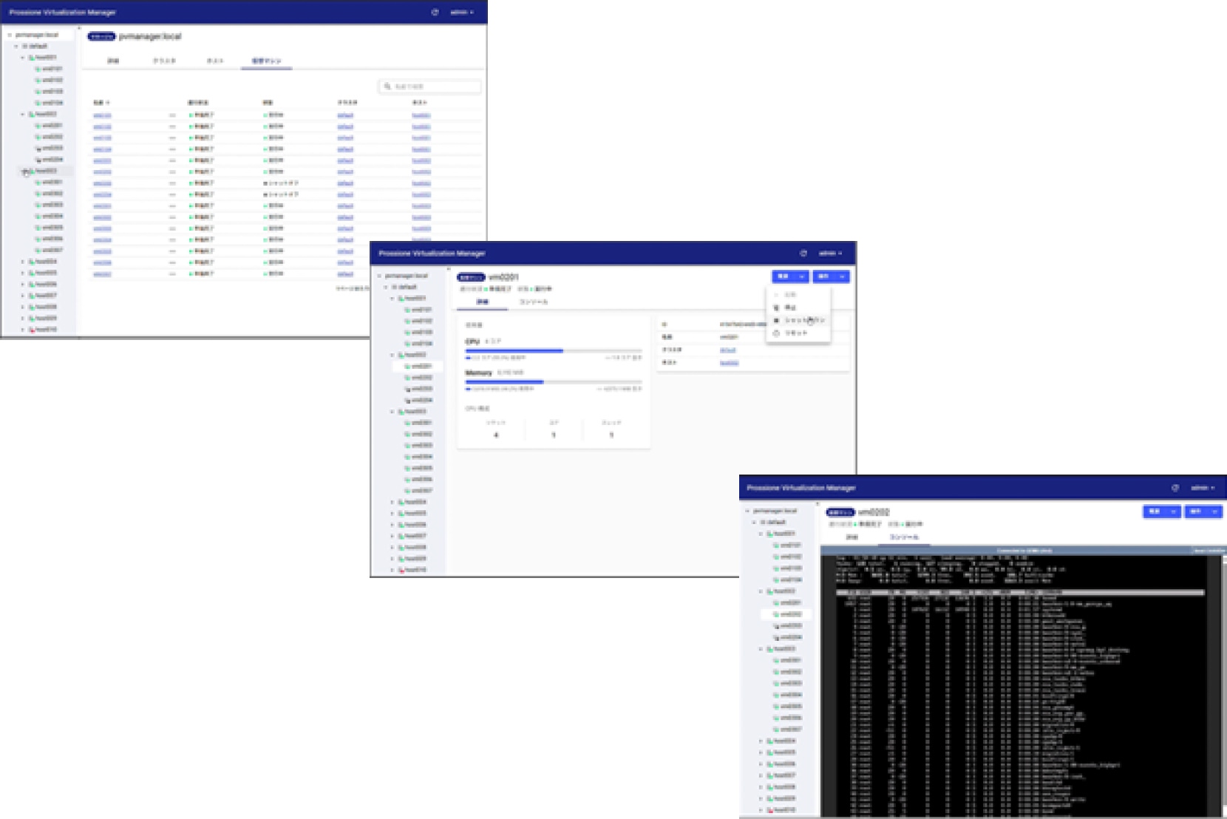Click the host003 server icon in the console window tree
The height and width of the screenshot is (819, 1227).
[769, 649]
